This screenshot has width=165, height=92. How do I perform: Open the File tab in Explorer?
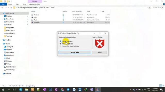point(3,4)
